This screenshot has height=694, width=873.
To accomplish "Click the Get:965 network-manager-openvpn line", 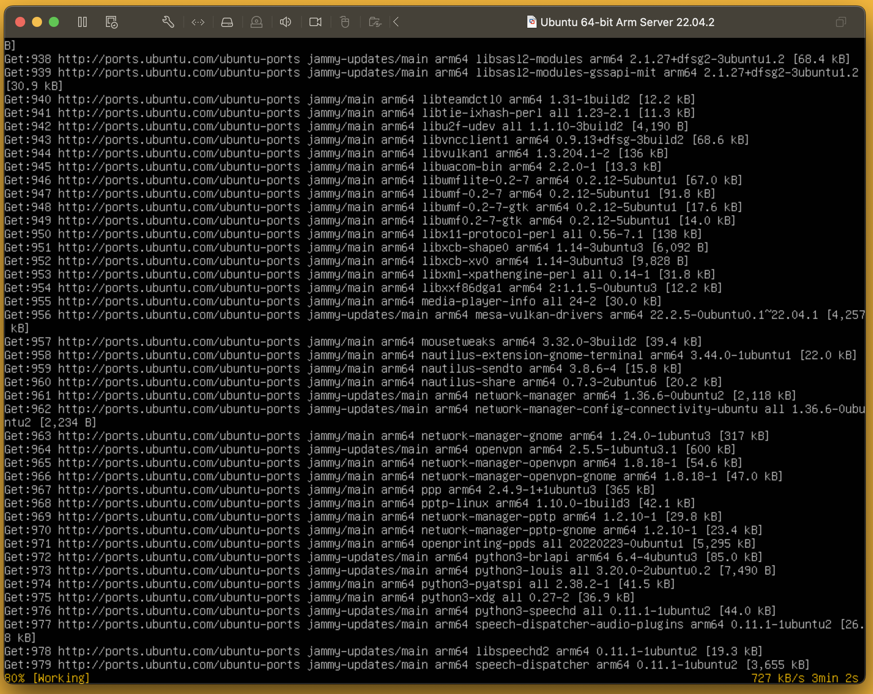I will [x=373, y=463].
